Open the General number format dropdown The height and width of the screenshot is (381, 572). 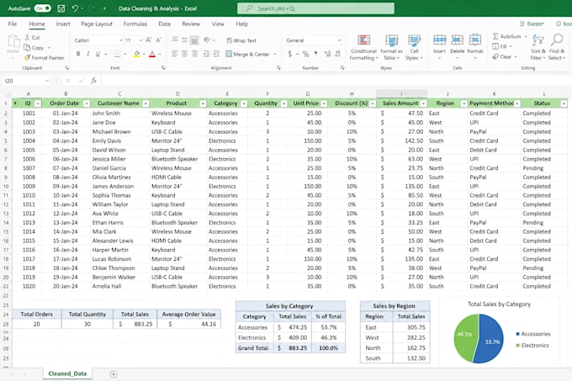coord(339,40)
